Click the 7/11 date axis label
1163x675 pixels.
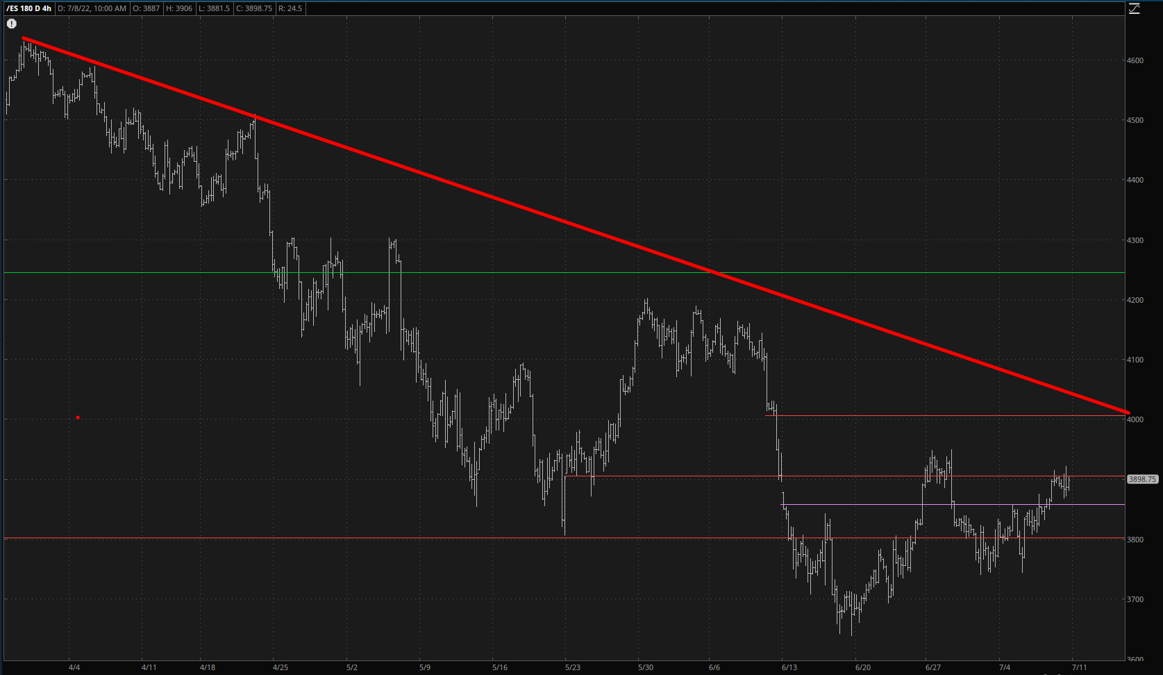point(1079,667)
